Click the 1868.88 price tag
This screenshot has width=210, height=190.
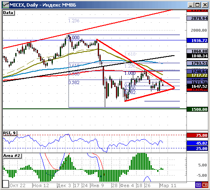click(197, 51)
